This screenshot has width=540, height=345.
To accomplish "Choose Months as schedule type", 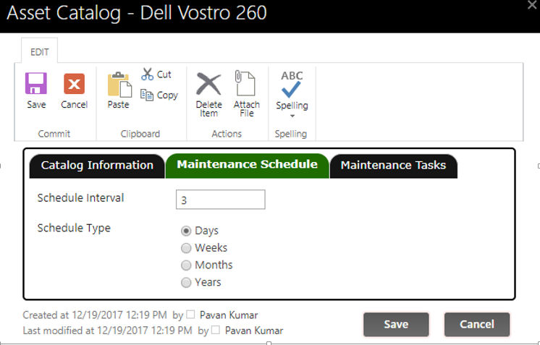I will (187, 265).
